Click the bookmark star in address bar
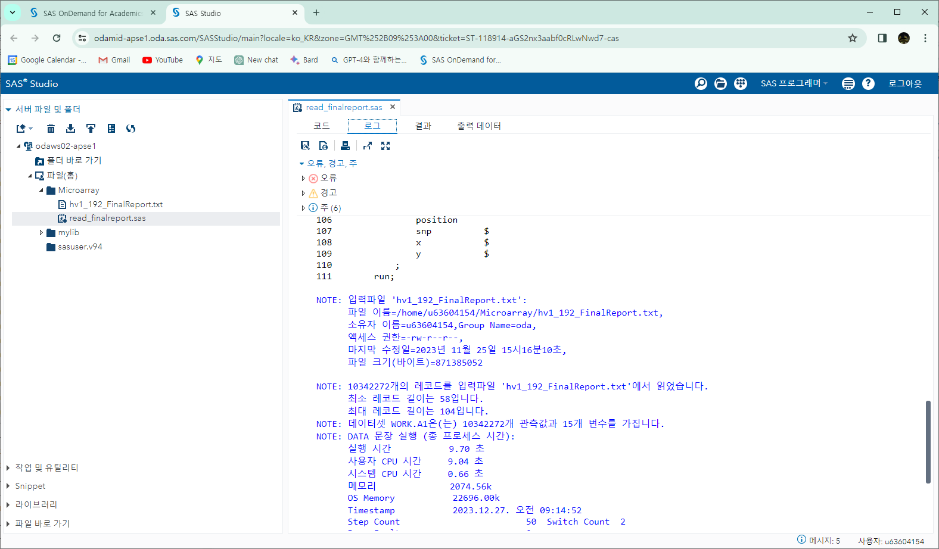 853,38
